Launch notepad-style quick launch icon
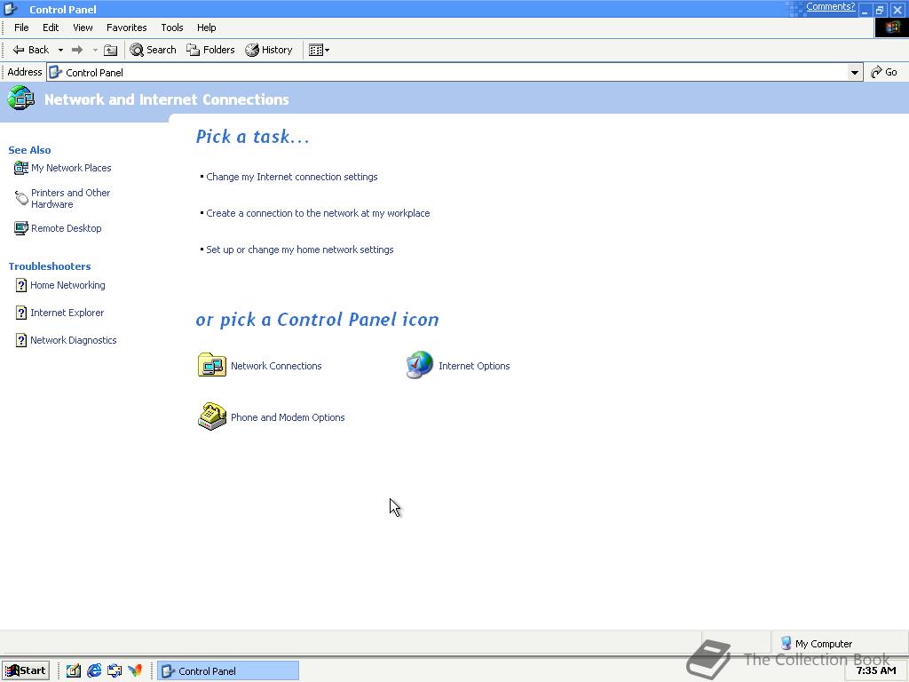 (74, 671)
